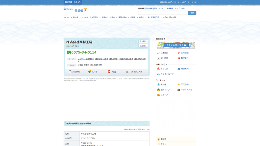Image resolution: width=260 pixels, height=146 pixels.
Task: Open 郵便番号 postal code link
Action: [184, 58]
